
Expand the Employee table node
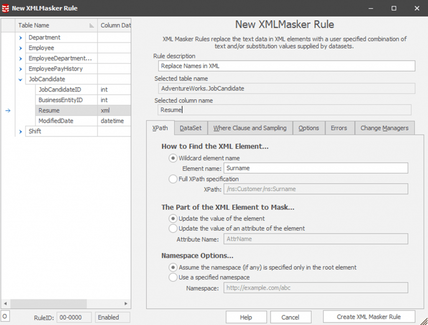pos(20,48)
